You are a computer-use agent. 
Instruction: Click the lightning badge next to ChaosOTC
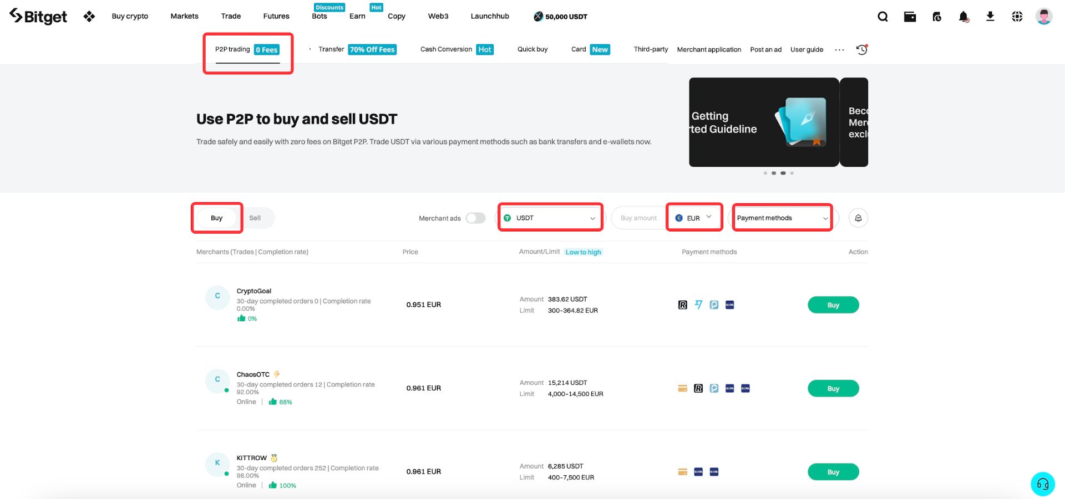(x=277, y=374)
